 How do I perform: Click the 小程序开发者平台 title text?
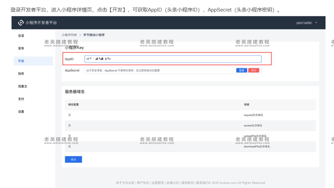(41, 23)
